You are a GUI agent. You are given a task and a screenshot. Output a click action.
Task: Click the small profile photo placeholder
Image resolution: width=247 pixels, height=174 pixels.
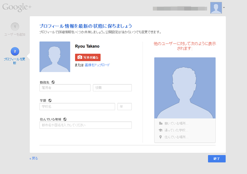click(x=55, y=57)
